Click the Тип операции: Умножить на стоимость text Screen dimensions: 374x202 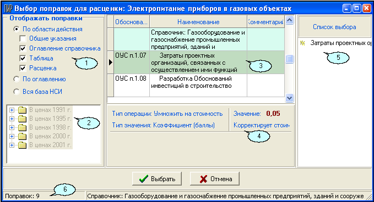[167, 114]
